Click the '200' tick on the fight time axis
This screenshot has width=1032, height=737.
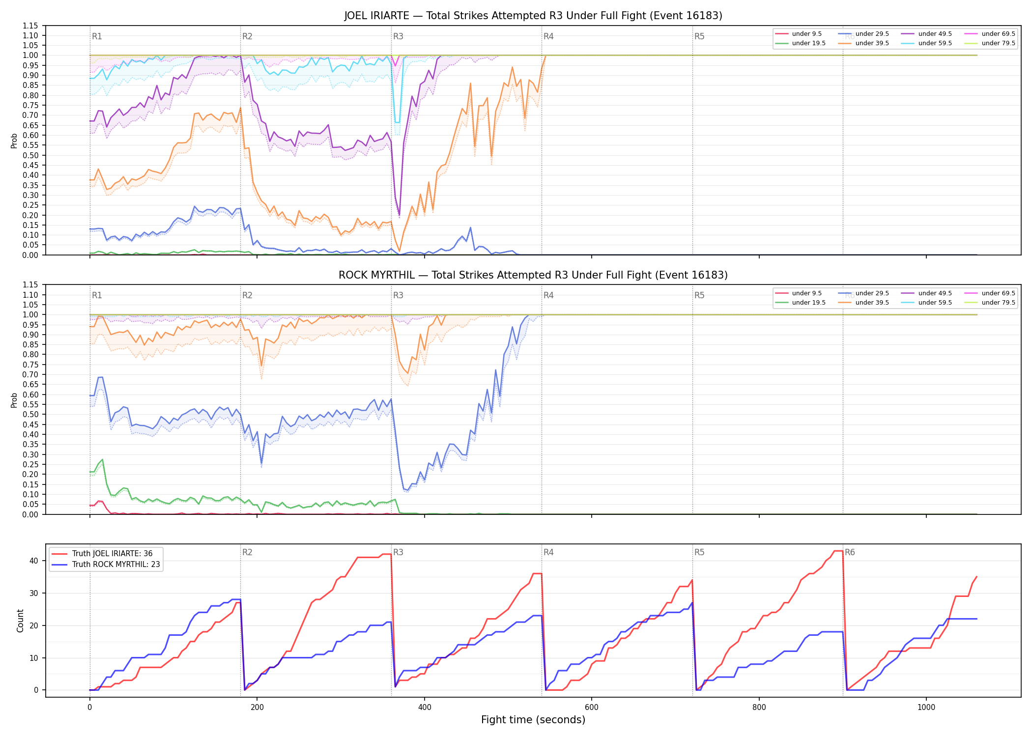tap(257, 708)
